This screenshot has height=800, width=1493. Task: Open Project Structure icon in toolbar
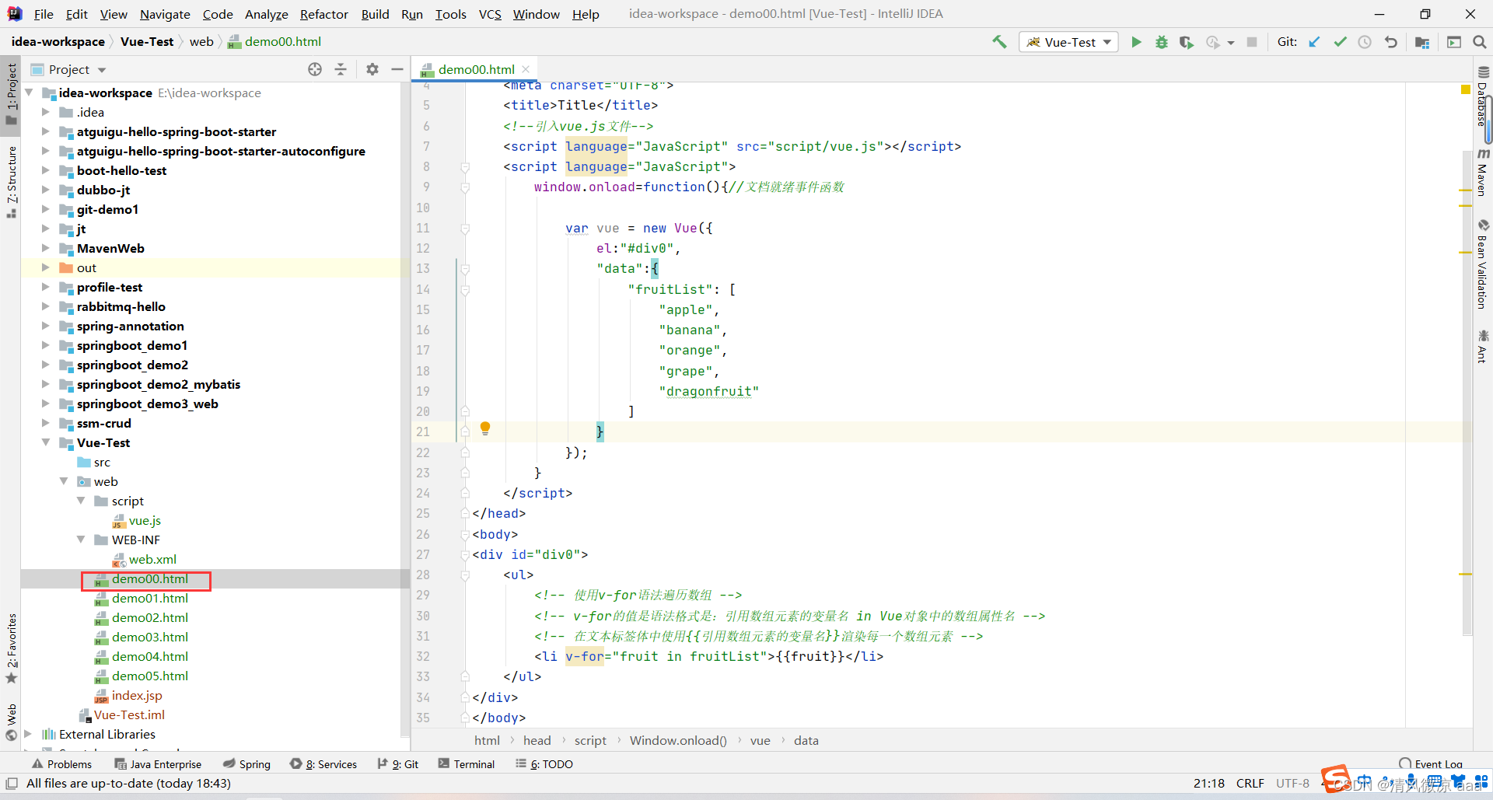1422,42
